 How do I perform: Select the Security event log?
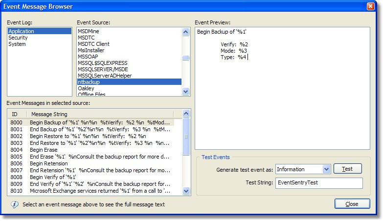click(x=18, y=38)
